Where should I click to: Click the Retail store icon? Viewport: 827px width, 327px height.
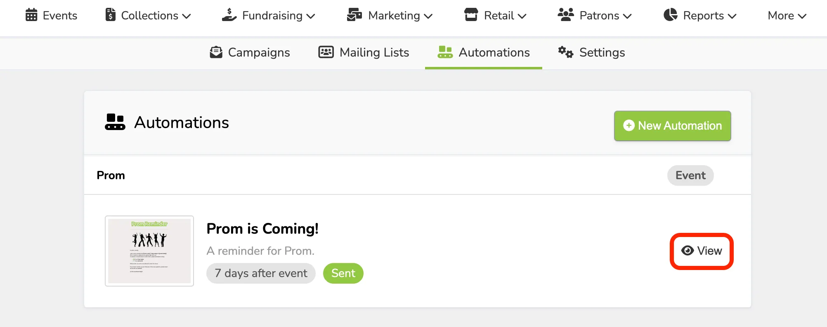[471, 15]
